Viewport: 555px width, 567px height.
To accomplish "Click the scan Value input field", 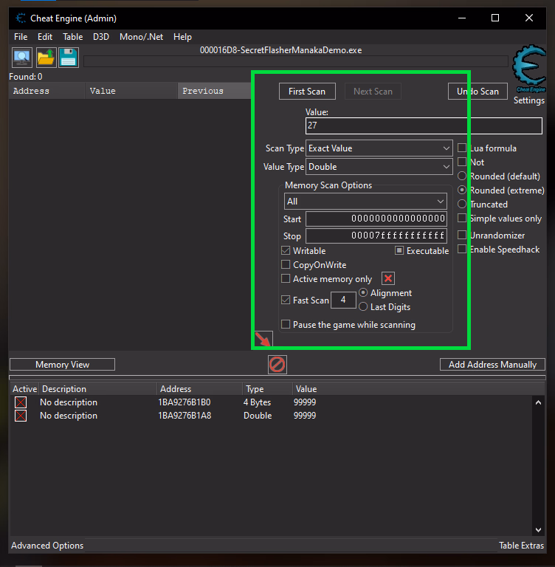I will [x=424, y=126].
